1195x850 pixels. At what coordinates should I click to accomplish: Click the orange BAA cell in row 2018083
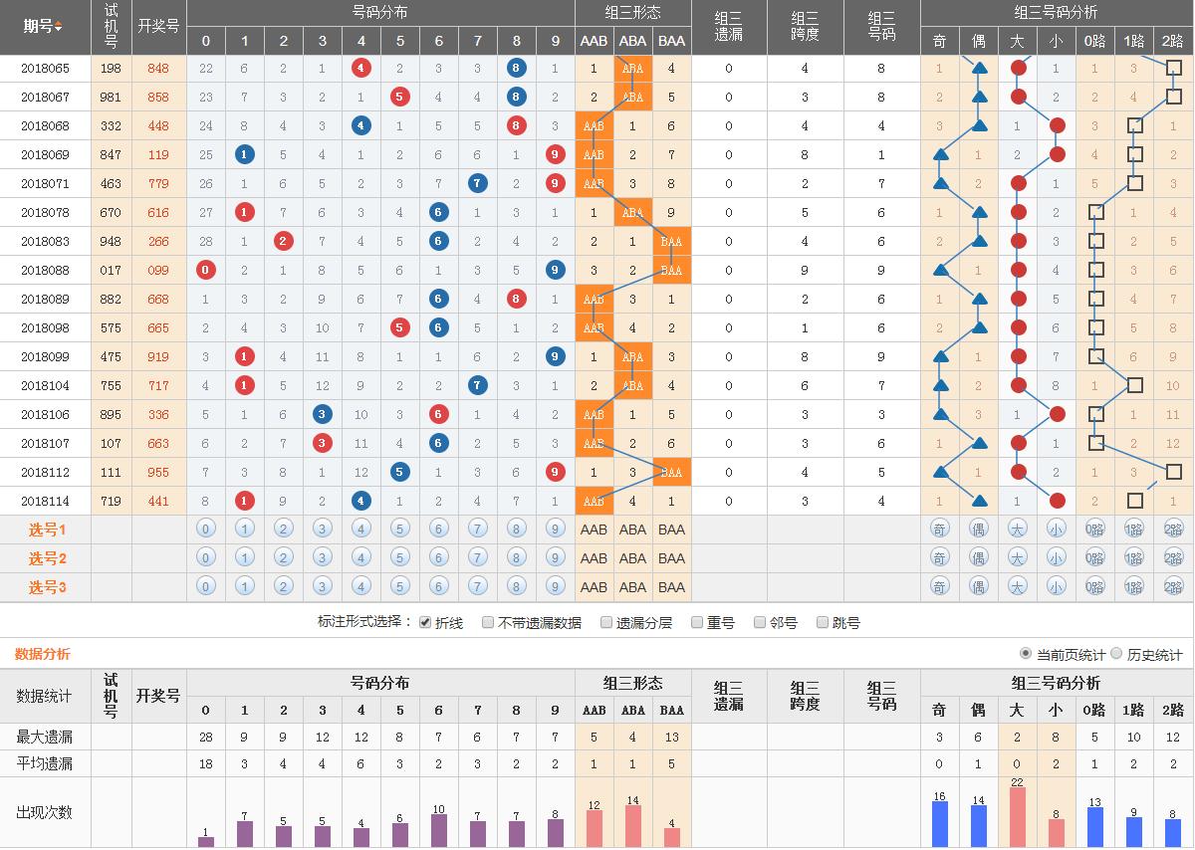click(x=671, y=242)
